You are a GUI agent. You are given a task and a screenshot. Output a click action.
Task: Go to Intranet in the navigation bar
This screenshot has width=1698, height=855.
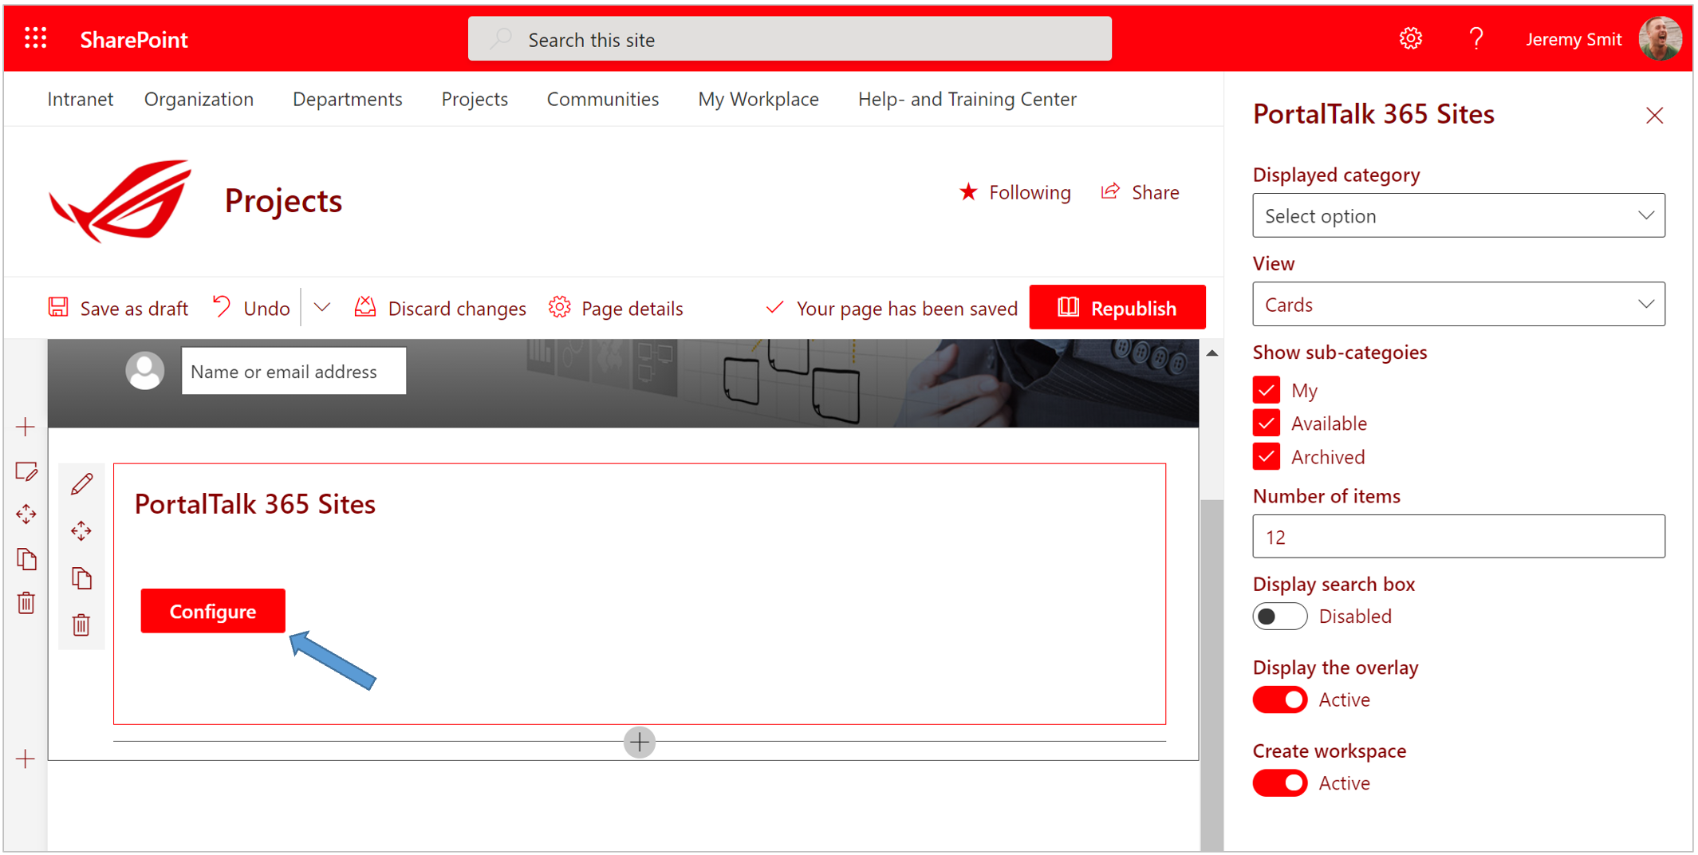point(80,99)
